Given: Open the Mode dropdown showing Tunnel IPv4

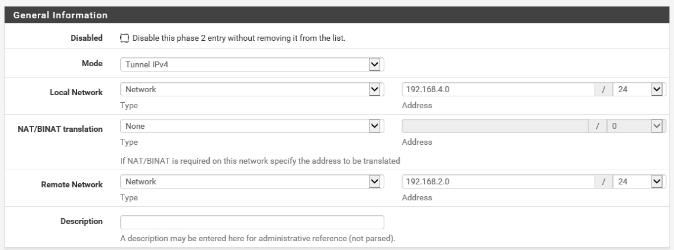Looking at the screenshot, I should pos(252,64).
